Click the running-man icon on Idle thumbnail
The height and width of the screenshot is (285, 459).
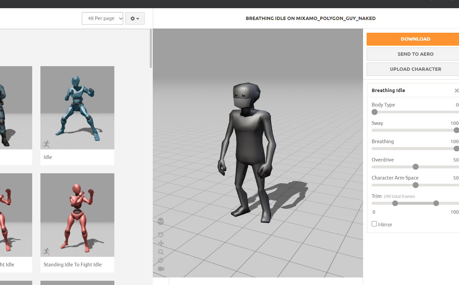click(46, 144)
